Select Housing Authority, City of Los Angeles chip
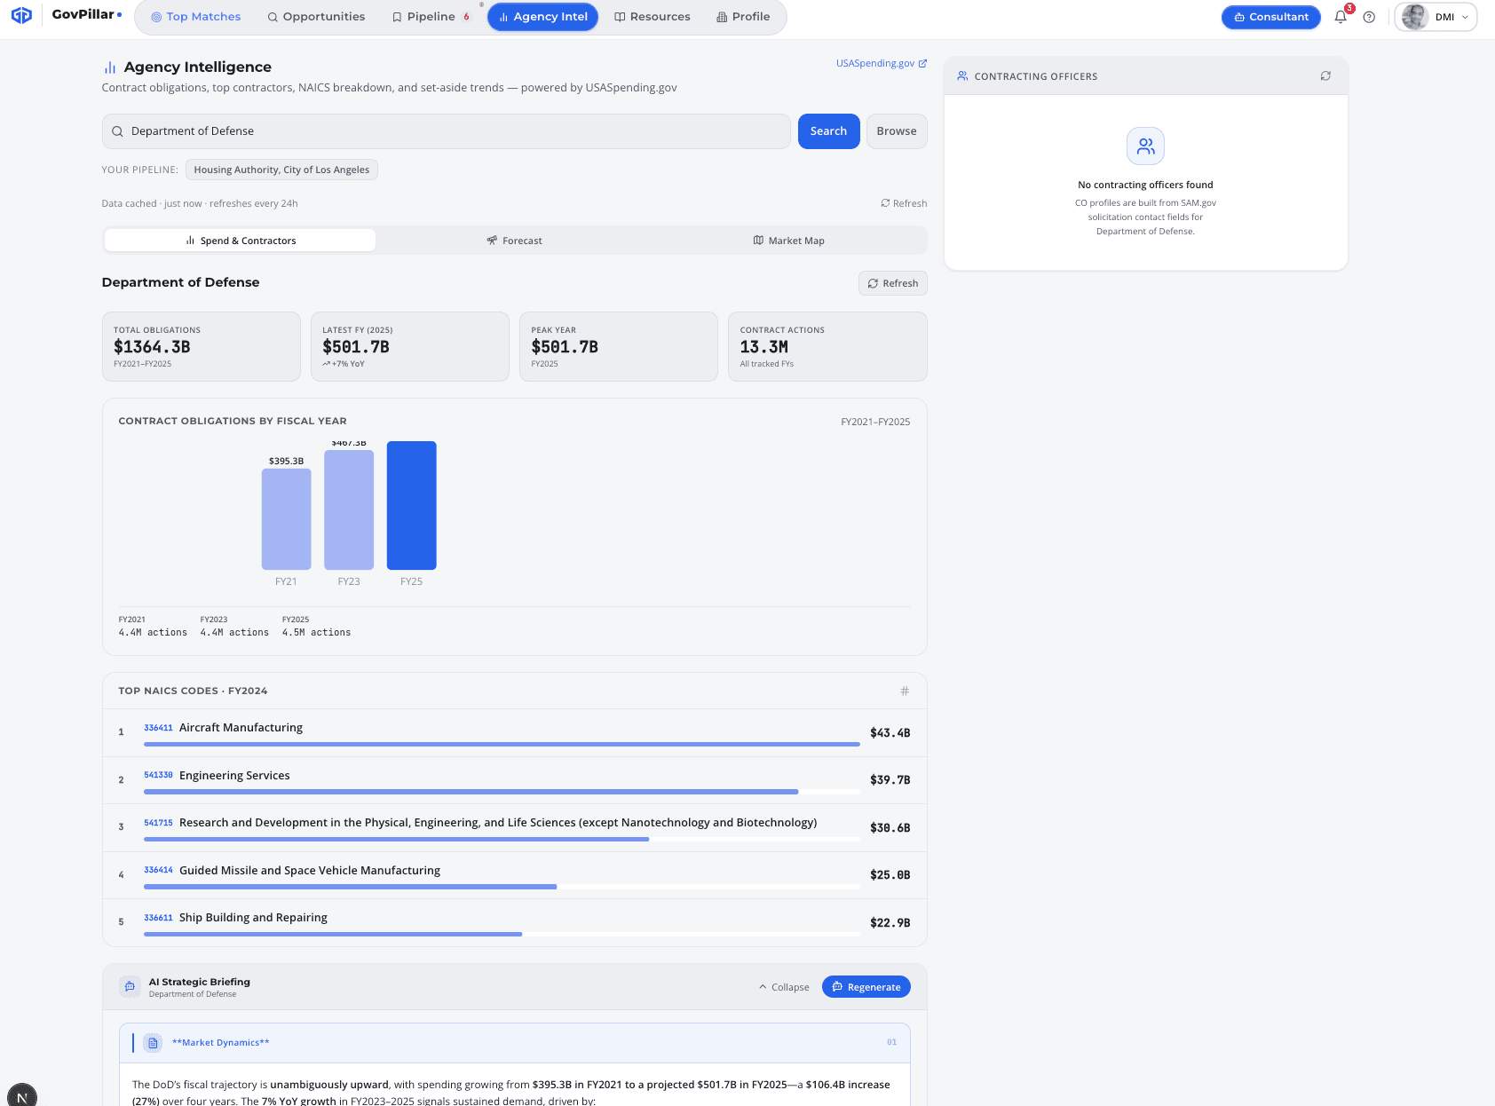The width and height of the screenshot is (1495, 1106). [281, 170]
